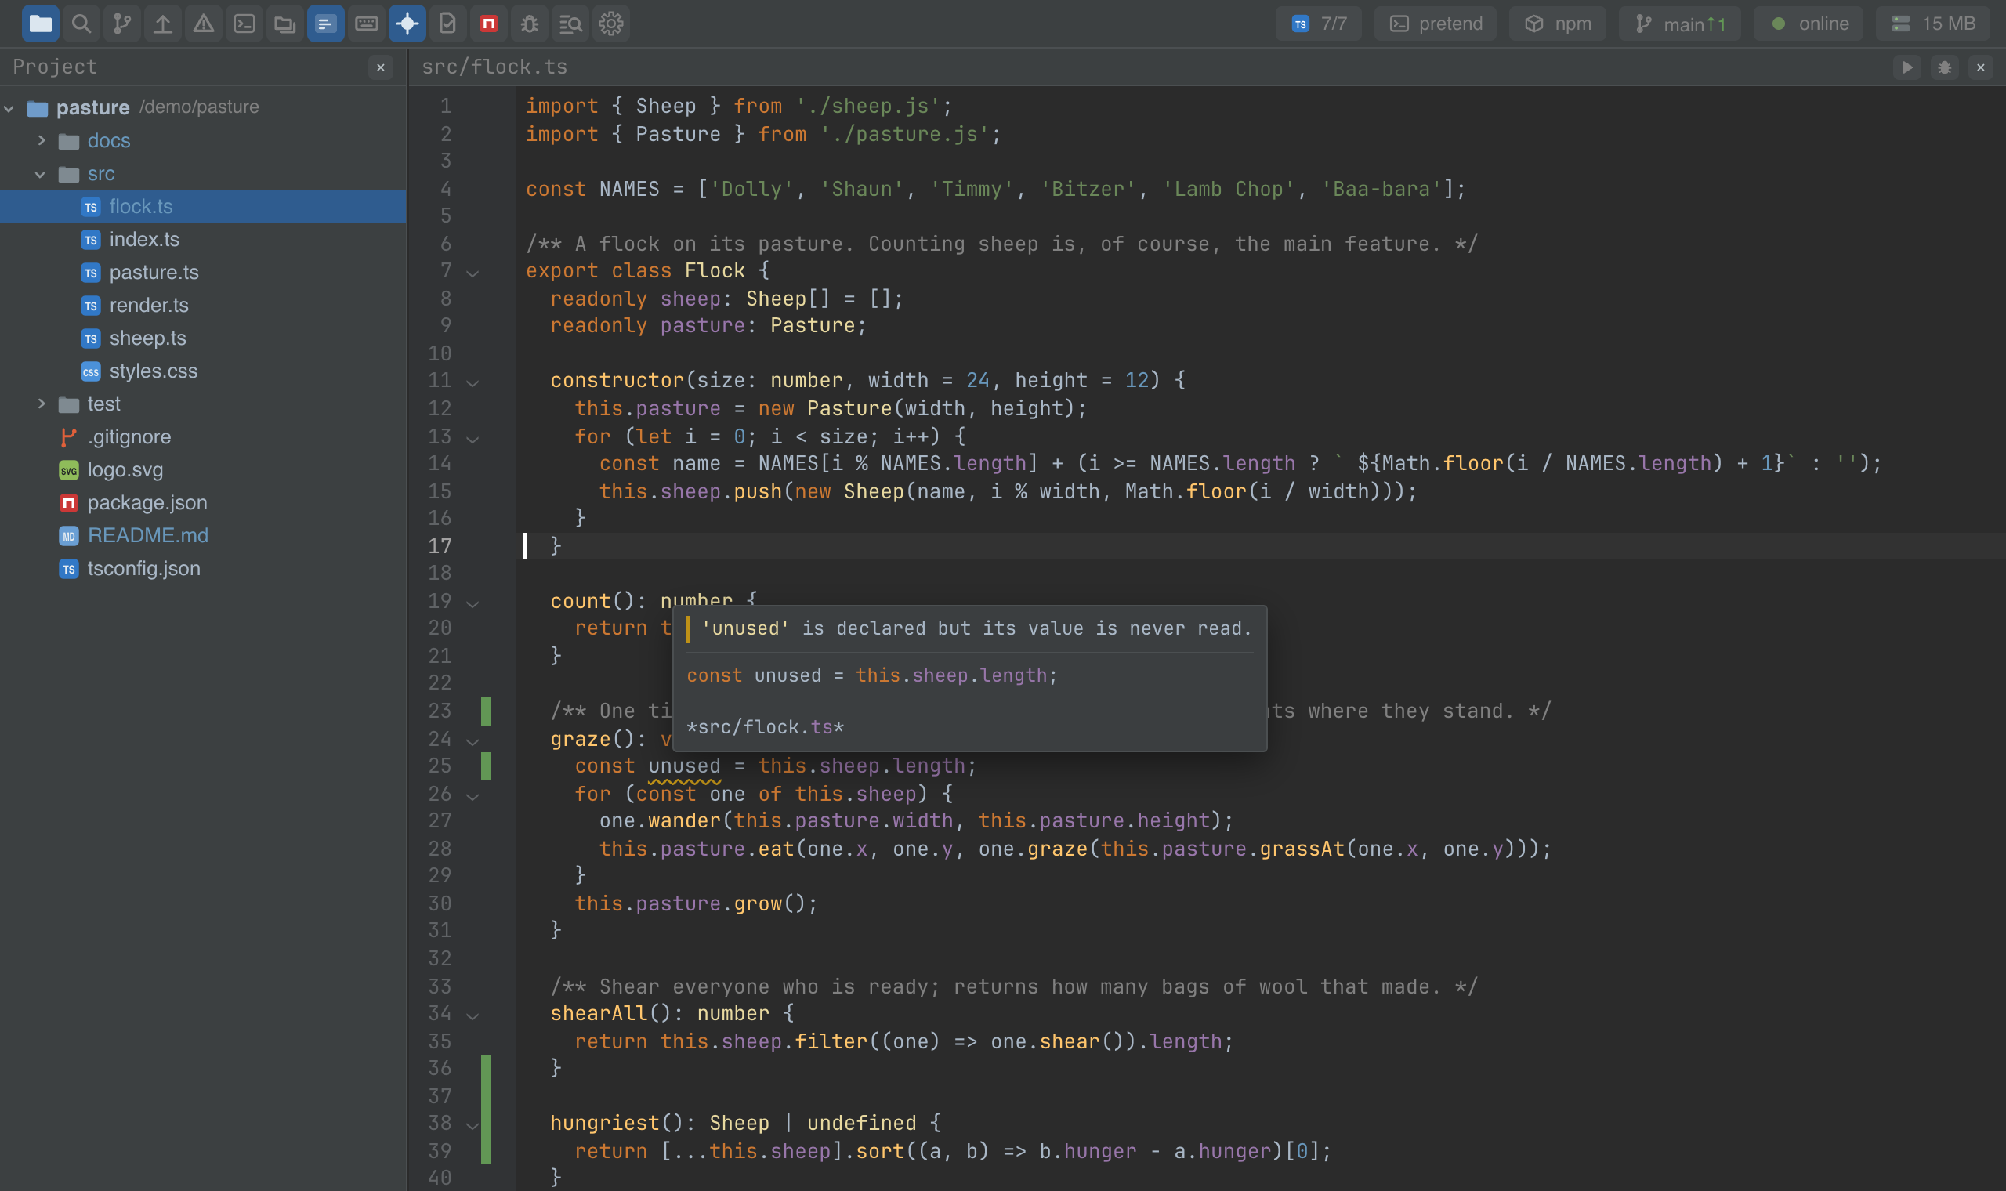Open the terminal prompt toolbar icon
The image size is (2006, 1191).
pos(244,24)
